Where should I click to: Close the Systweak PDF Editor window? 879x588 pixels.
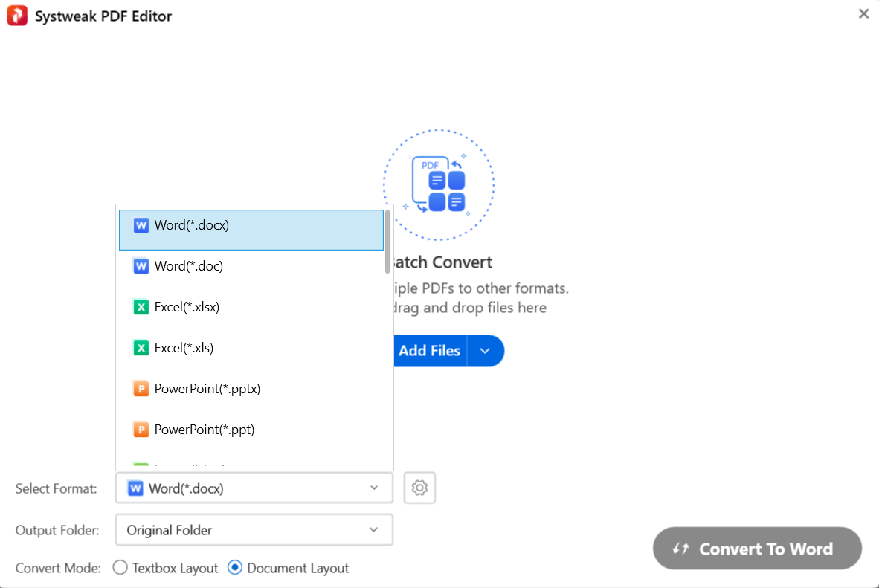click(x=863, y=14)
